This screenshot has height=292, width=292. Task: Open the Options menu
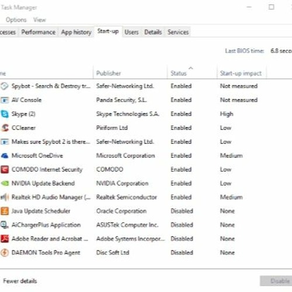(x=16, y=20)
